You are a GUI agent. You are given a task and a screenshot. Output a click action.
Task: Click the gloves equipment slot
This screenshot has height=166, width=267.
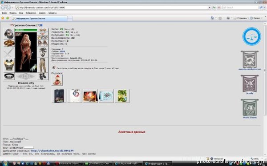coord(43,43)
